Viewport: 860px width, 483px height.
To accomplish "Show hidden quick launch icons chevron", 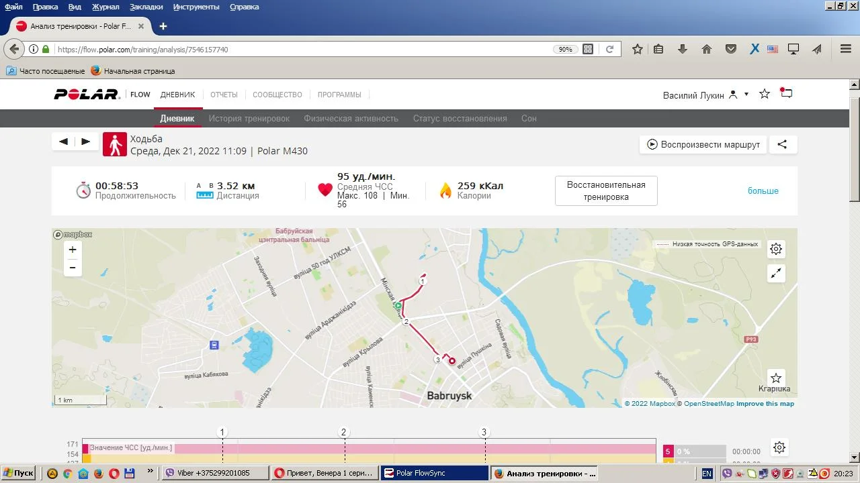I will click(x=150, y=472).
